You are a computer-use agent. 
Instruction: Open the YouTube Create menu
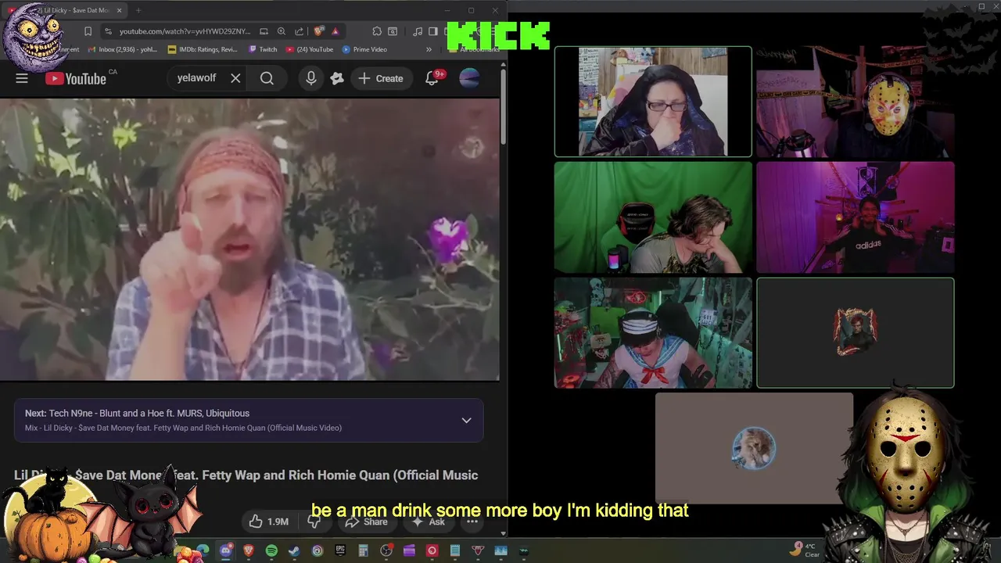click(381, 78)
